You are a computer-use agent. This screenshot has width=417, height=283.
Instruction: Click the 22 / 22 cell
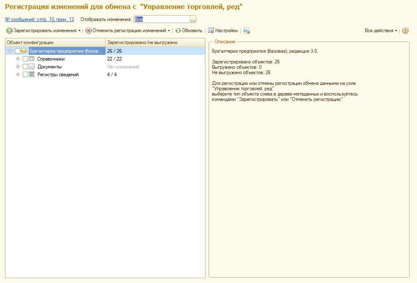155,59
